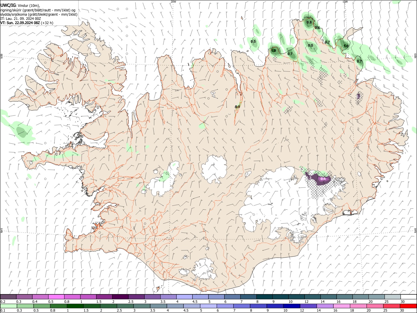
Task: Click the 0.2 dark mauve swatch in the upper legend row
Action: tap(8, 297)
